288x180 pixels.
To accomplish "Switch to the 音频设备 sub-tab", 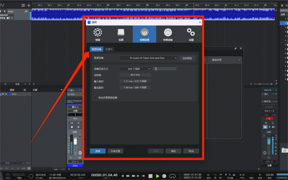I will (97, 49).
